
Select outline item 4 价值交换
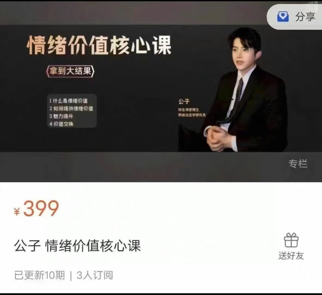[x=61, y=124]
